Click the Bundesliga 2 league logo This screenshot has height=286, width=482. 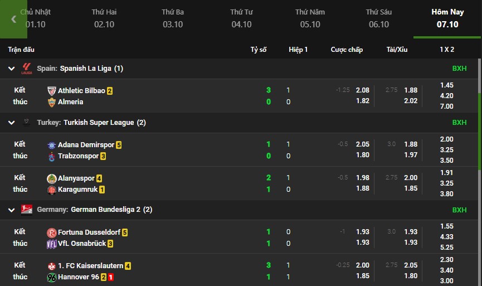click(x=27, y=210)
